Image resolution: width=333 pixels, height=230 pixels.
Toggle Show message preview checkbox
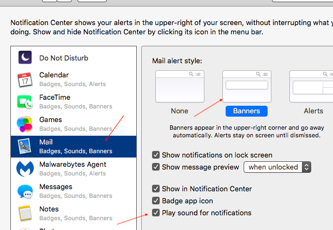tap(156, 167)
